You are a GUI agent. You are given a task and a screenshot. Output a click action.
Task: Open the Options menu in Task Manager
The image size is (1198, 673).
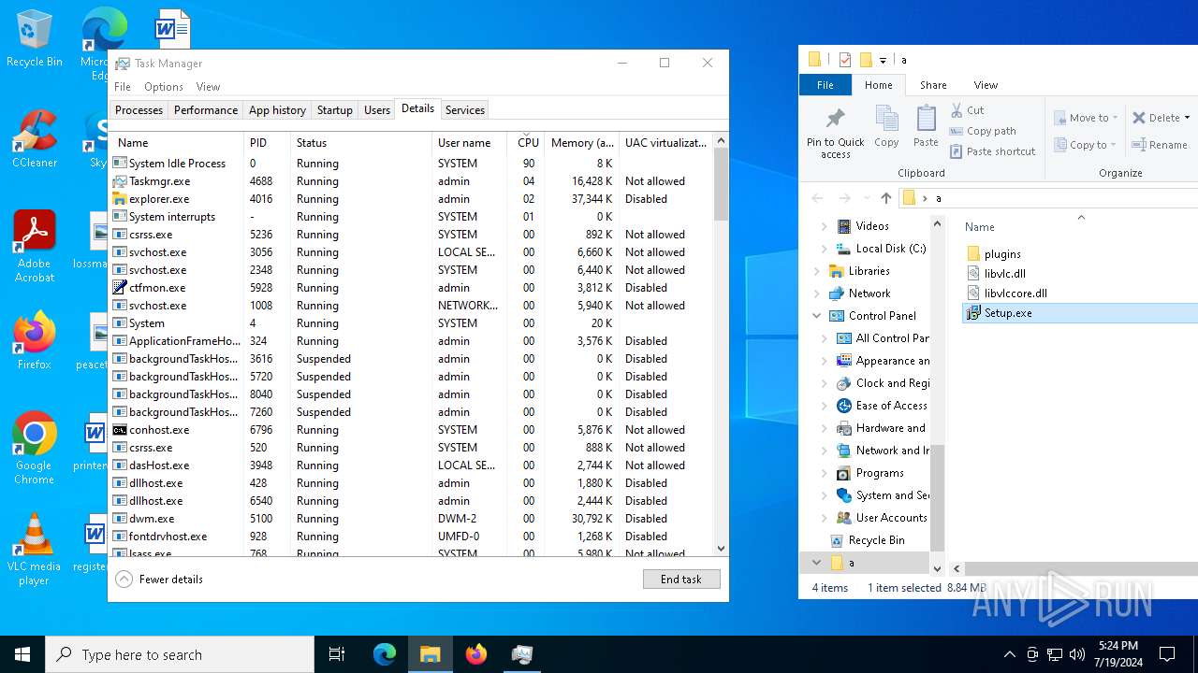163,87
